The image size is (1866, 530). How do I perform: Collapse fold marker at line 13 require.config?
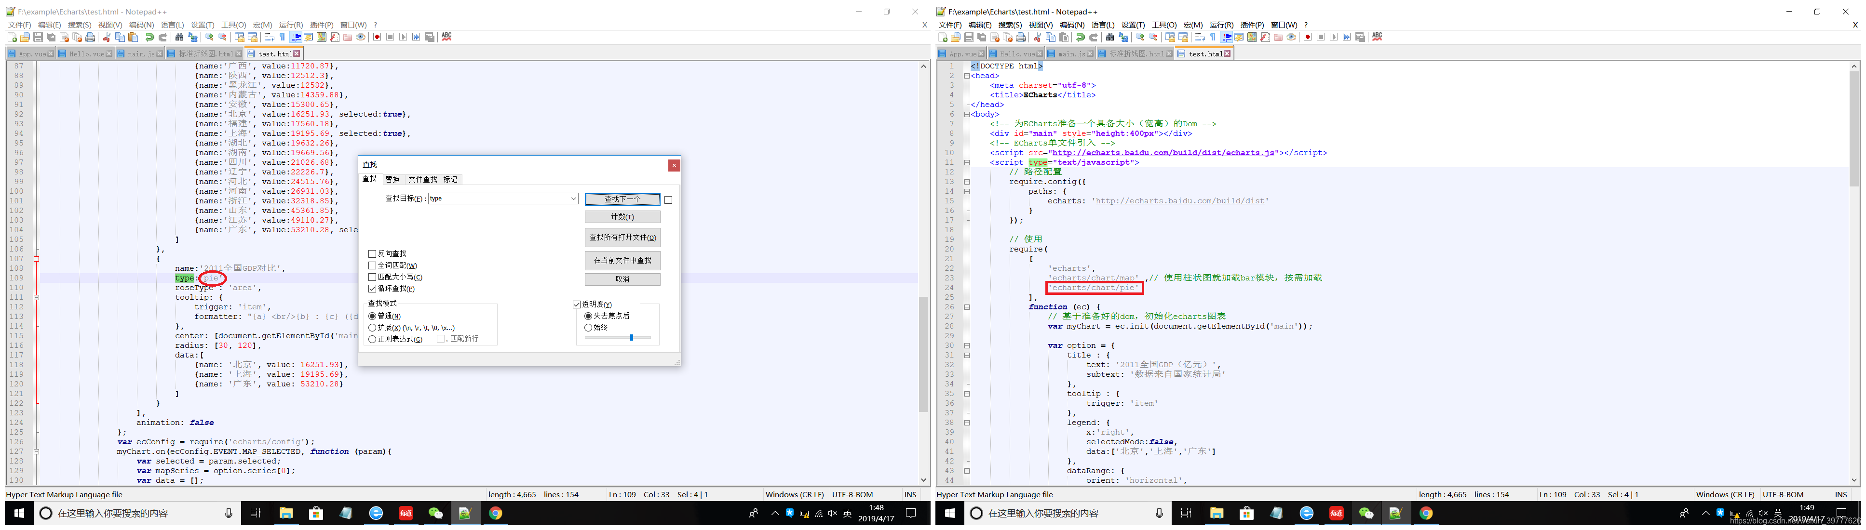click(966, 182)
